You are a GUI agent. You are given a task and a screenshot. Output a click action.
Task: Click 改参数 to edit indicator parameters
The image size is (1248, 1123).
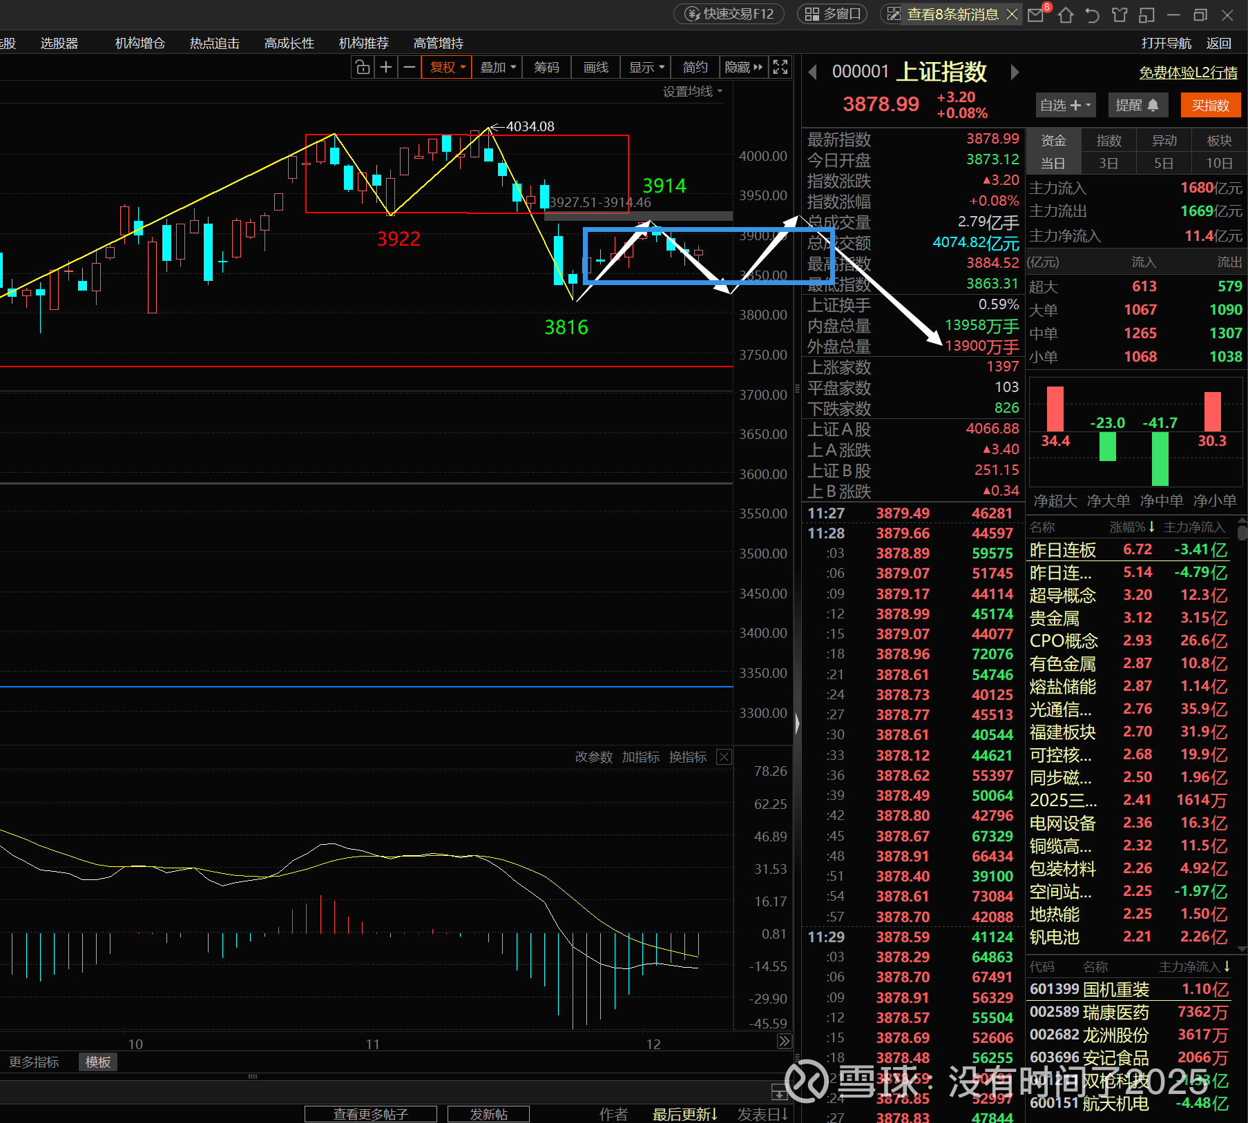click(594, 757)
